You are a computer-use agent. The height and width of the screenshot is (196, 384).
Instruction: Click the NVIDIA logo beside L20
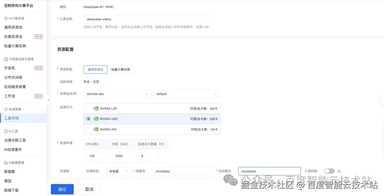(96, 108)
